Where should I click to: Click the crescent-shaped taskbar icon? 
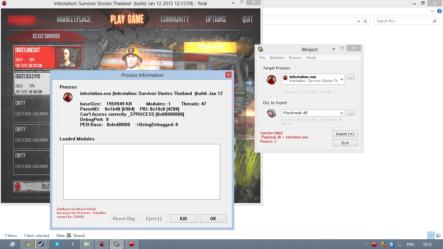pos(72,244)
